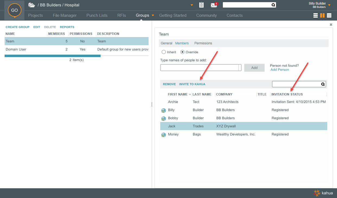Click the registered user icon next to Billy
337x198 pixels.
pyautogui.click(x=163, y=110)
